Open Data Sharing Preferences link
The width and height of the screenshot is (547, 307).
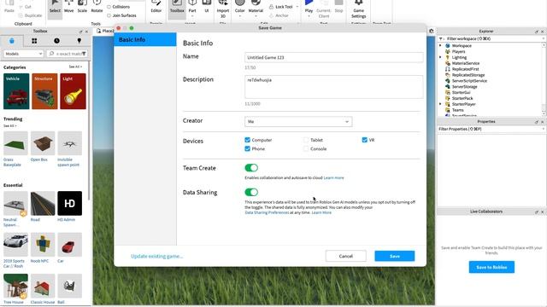267,212
